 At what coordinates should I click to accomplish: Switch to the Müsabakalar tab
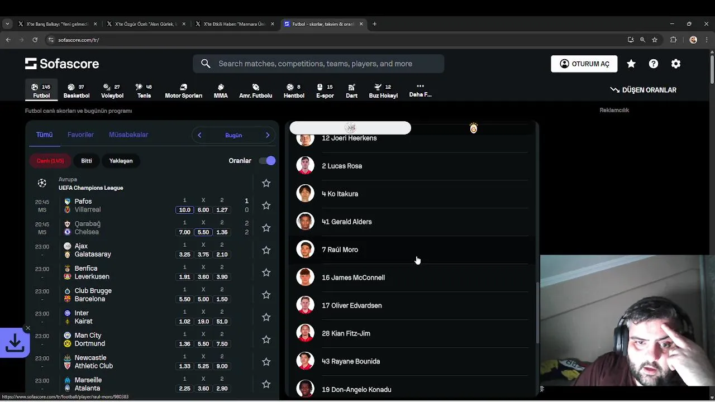(x=128, y=135)
